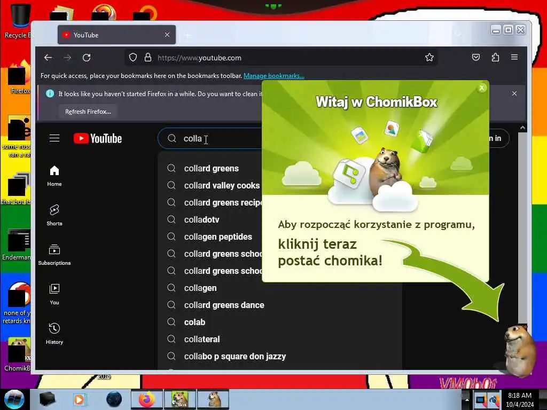Click the Refresh Firefox button
The height and width of the screenshot is (410, 547).
(x=88, y=112)
